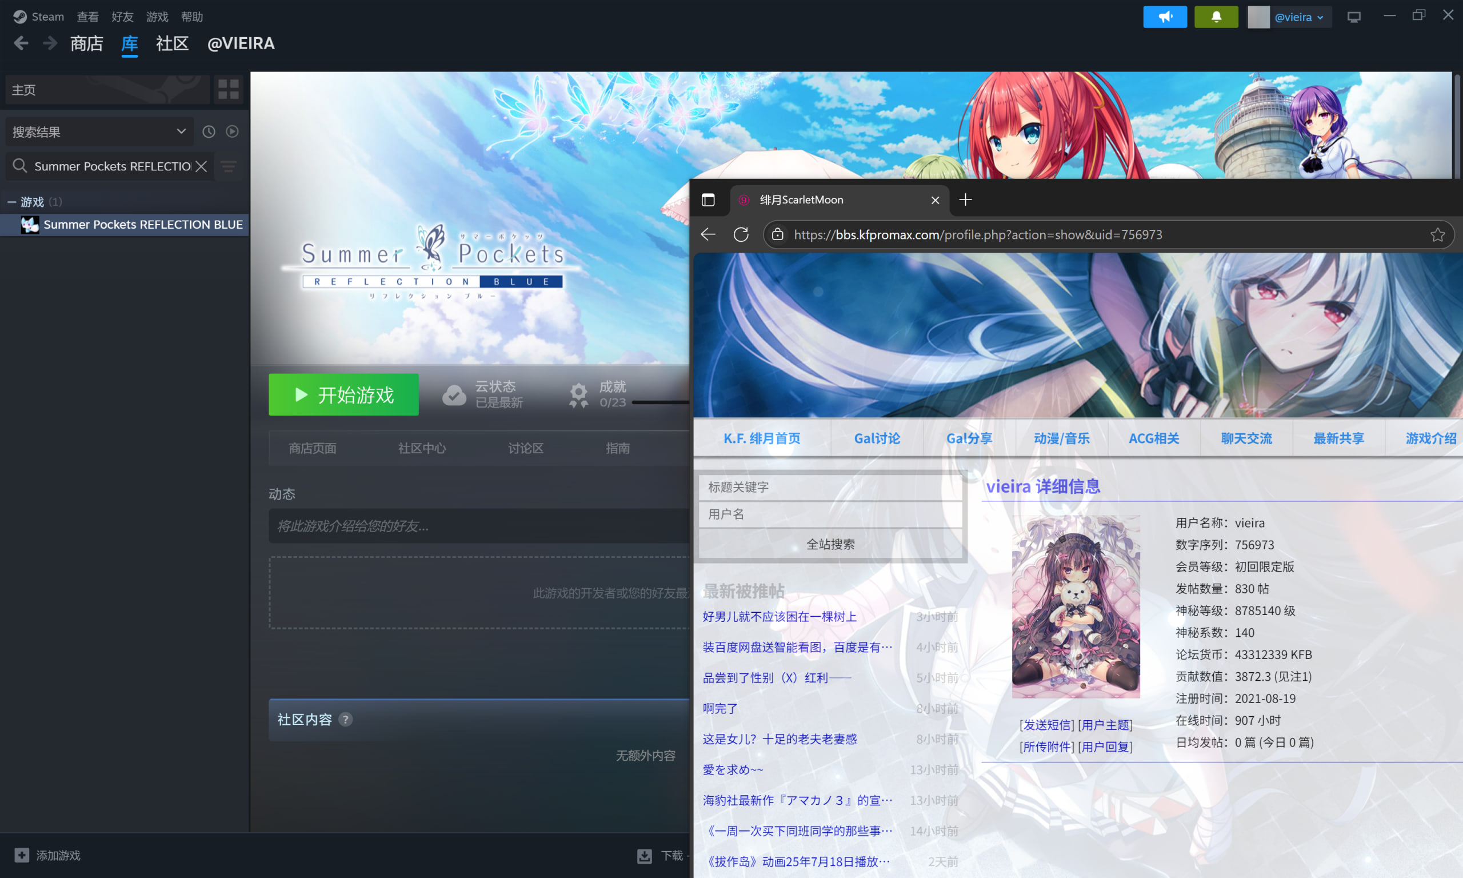Click the 发送短信 link under the avatar
1463x878 pixels.
[1046, 725]
